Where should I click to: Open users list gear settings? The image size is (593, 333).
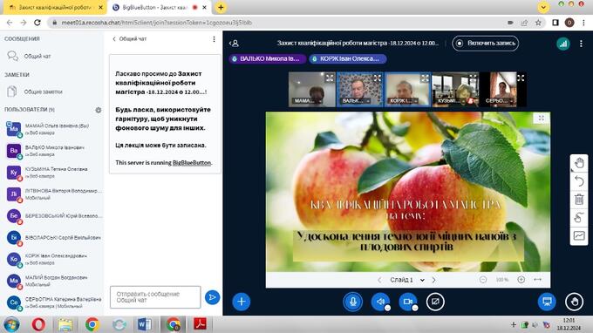tap(99, 110)
